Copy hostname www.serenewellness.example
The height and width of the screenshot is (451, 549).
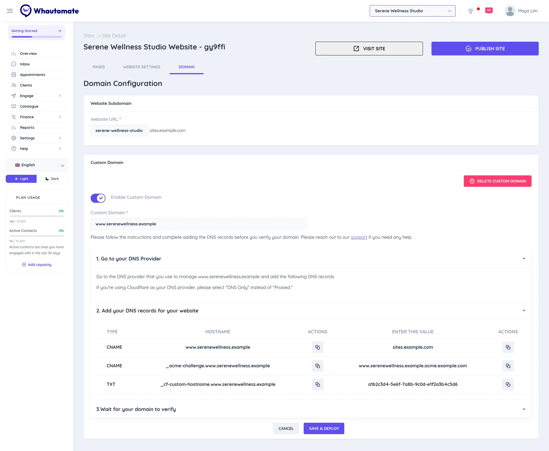tap(318, 347)
